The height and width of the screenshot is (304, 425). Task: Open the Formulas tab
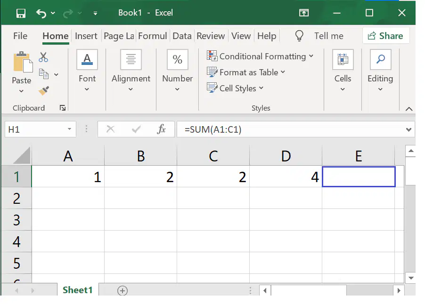tap(152, 36)
